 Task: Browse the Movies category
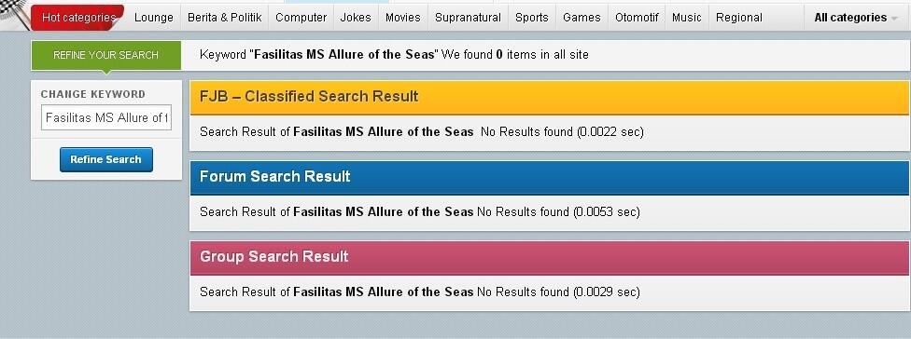(x=402, y=18)
